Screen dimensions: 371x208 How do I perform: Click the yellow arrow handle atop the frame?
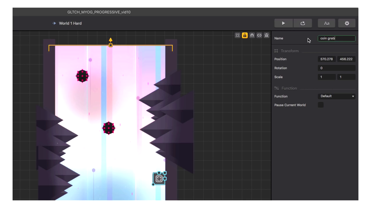click(110, 40)
